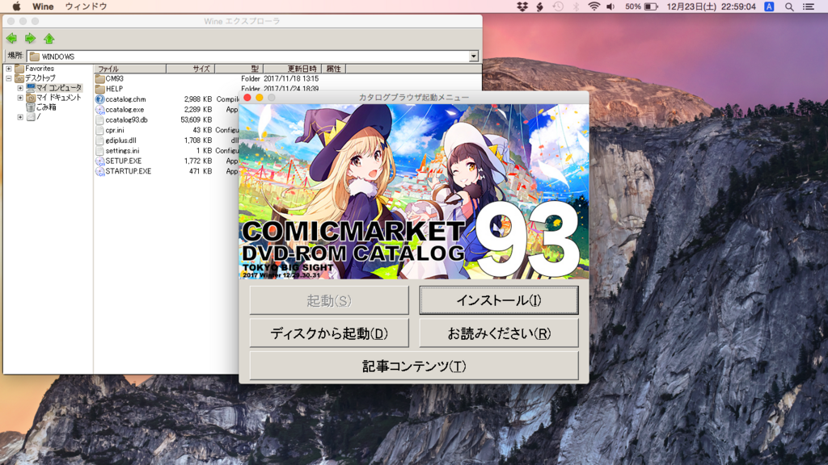The height and width of the screenshot is (465, 828).
Task: Open the location dropdown arrow next to WINDOWS
Action: coord(474,57)
